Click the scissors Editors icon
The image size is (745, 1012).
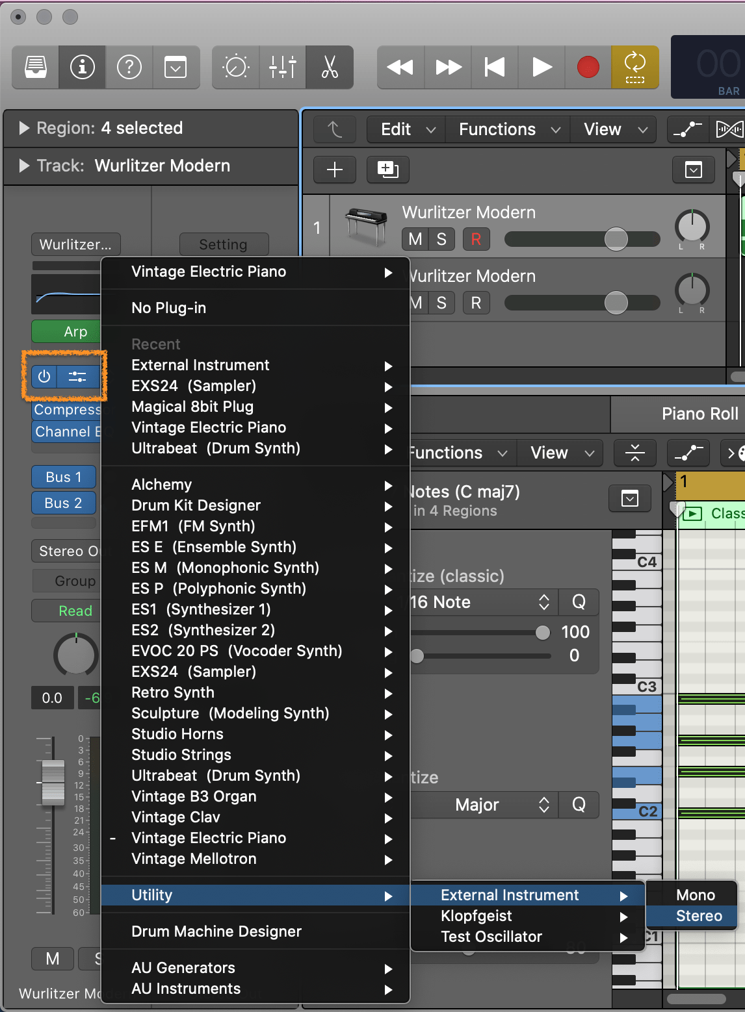tap(330, 67)
